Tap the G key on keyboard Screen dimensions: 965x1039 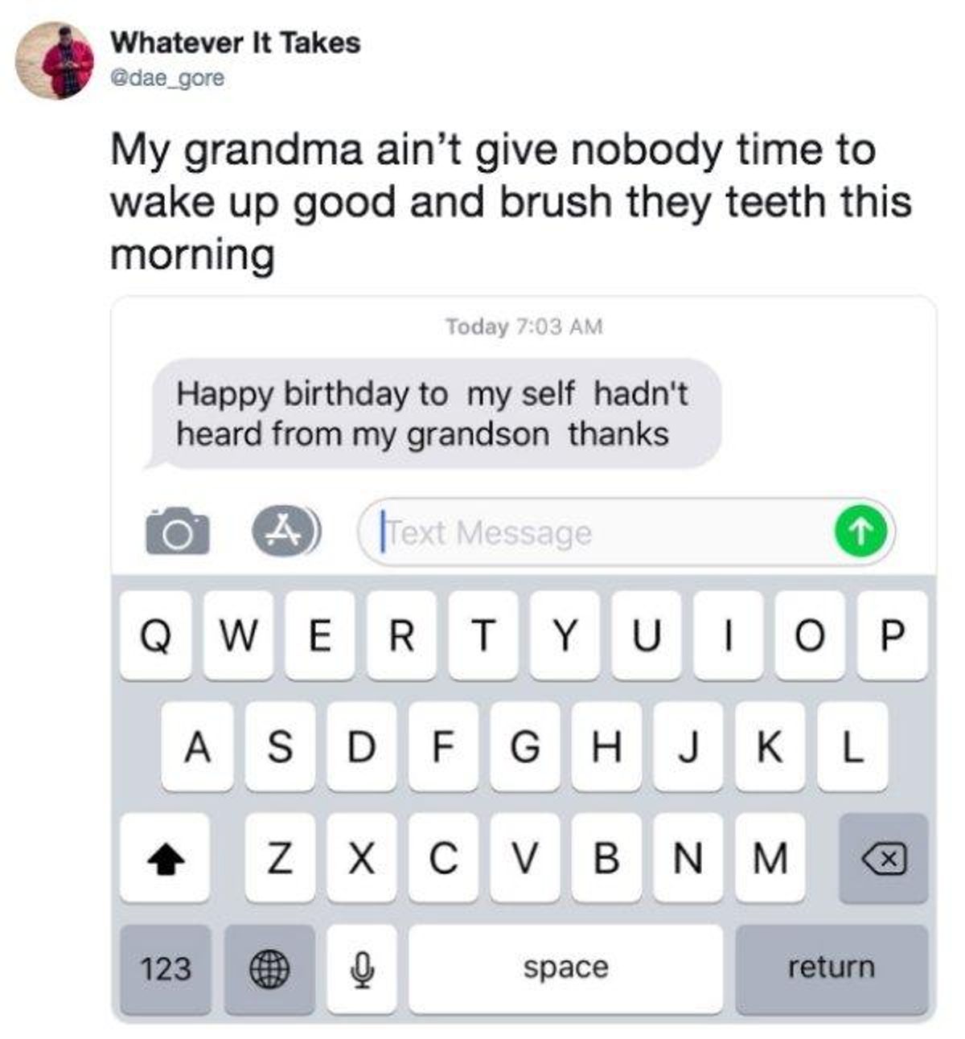[525, 747]
